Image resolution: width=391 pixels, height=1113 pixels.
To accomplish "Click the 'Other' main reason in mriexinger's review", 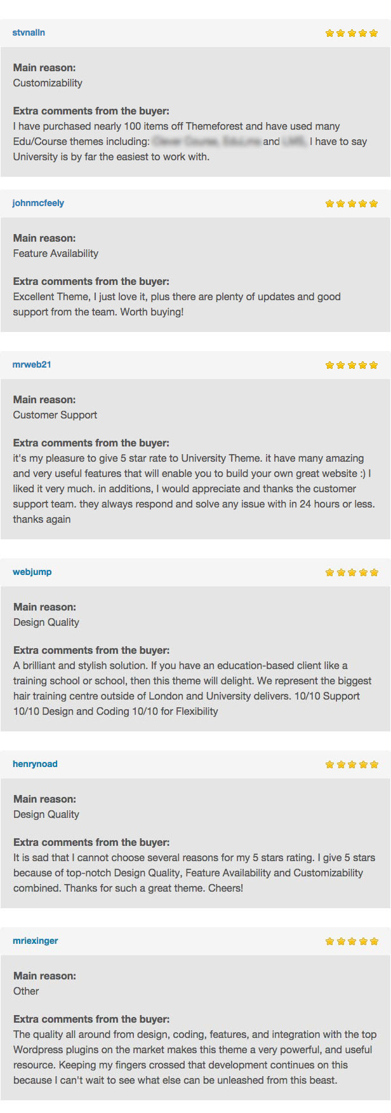I will pos(26,991).
